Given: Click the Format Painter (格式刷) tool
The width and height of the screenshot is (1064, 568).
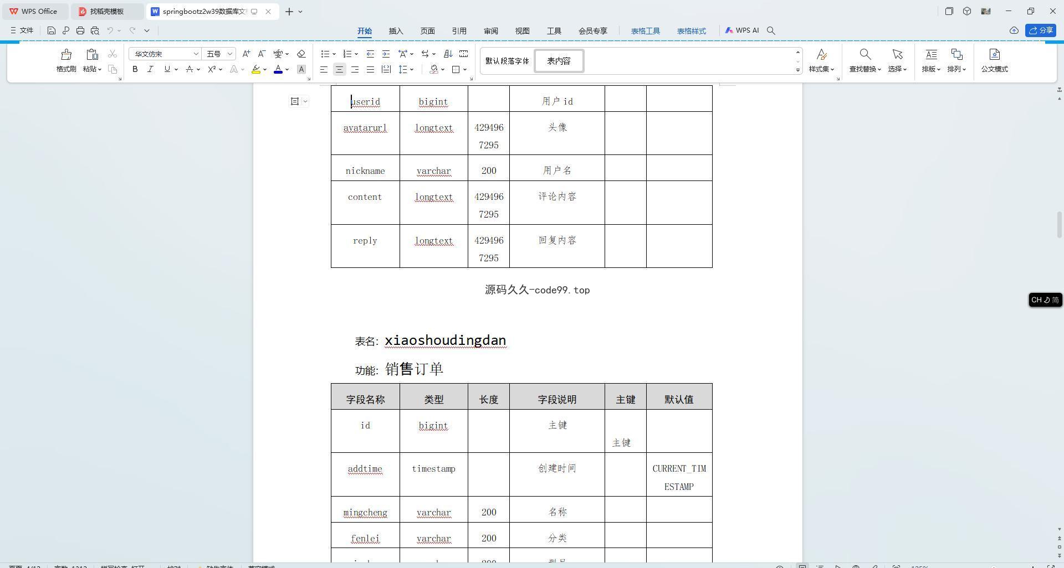Looking at the screenshot, I should [x=66, y=60].
